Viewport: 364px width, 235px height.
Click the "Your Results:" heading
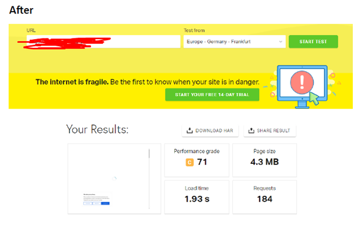97,129
